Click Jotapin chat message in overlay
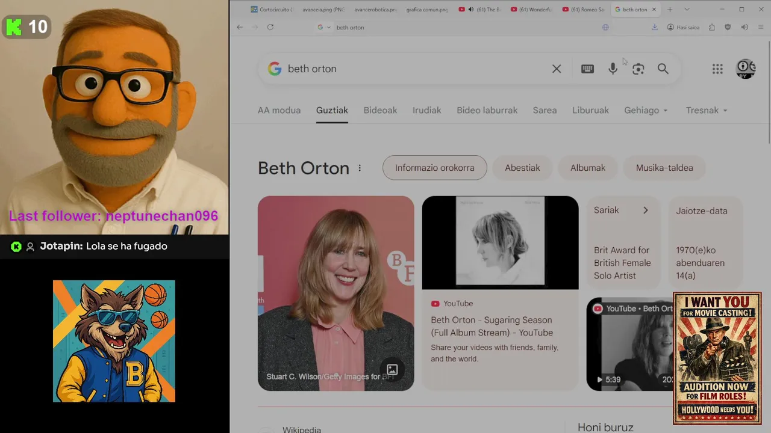Image resolution: width=771 pixels, height=433 pixels. pos(104,246)
